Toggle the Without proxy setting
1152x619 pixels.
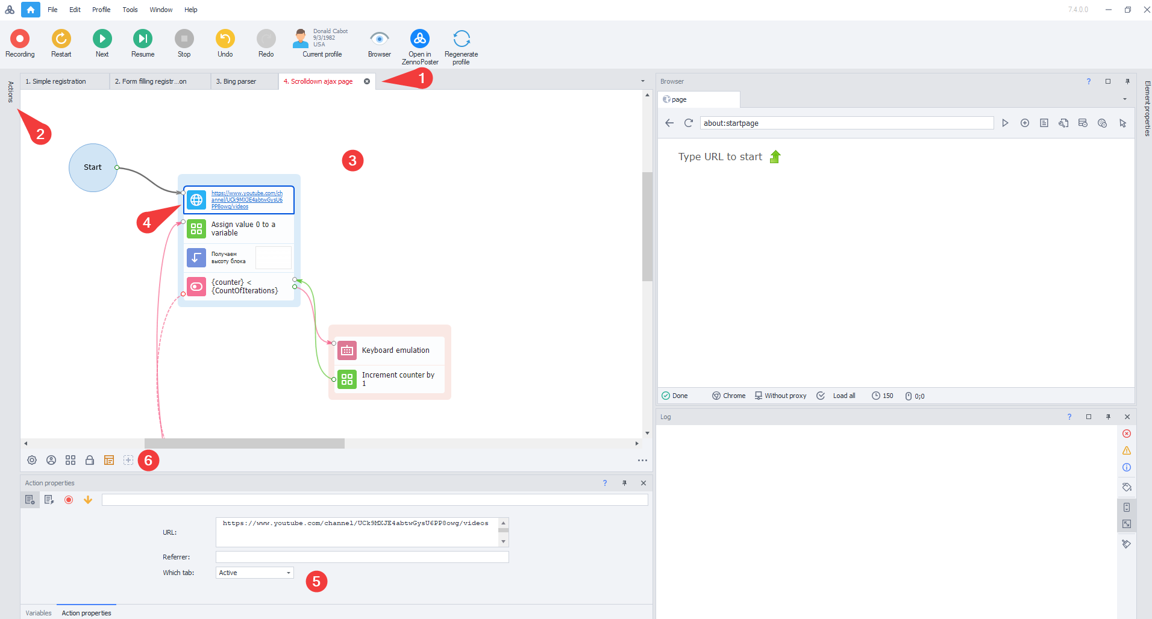pyautogui.click(x=780, y=396)
